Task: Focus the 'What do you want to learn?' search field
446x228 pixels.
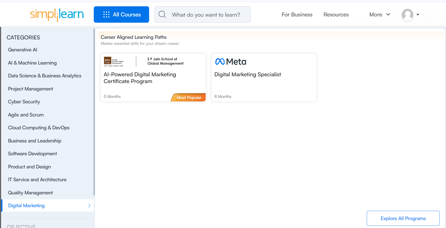Action: 203,14
